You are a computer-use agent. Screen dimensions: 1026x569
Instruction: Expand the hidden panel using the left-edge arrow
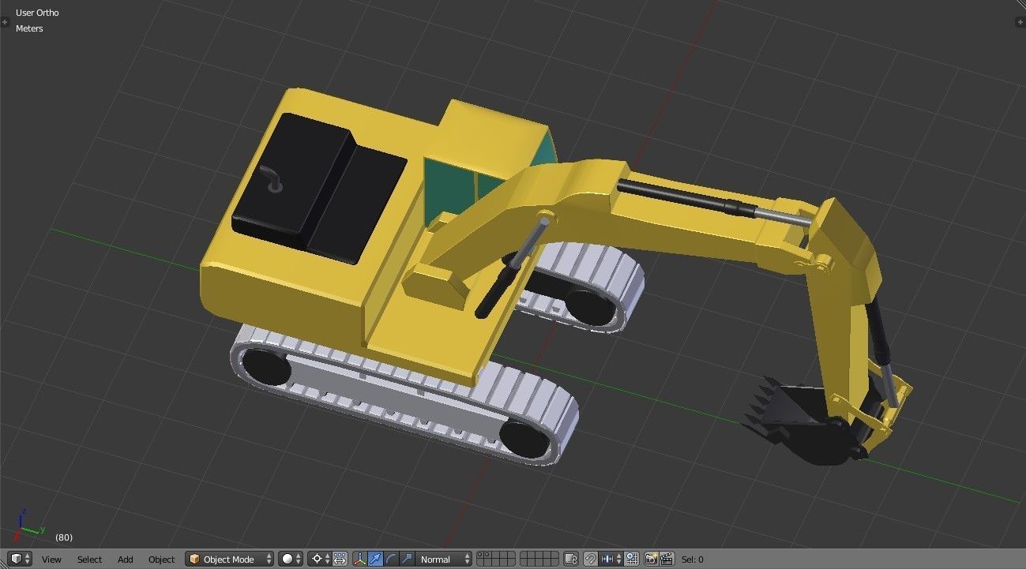click(5, 22)
